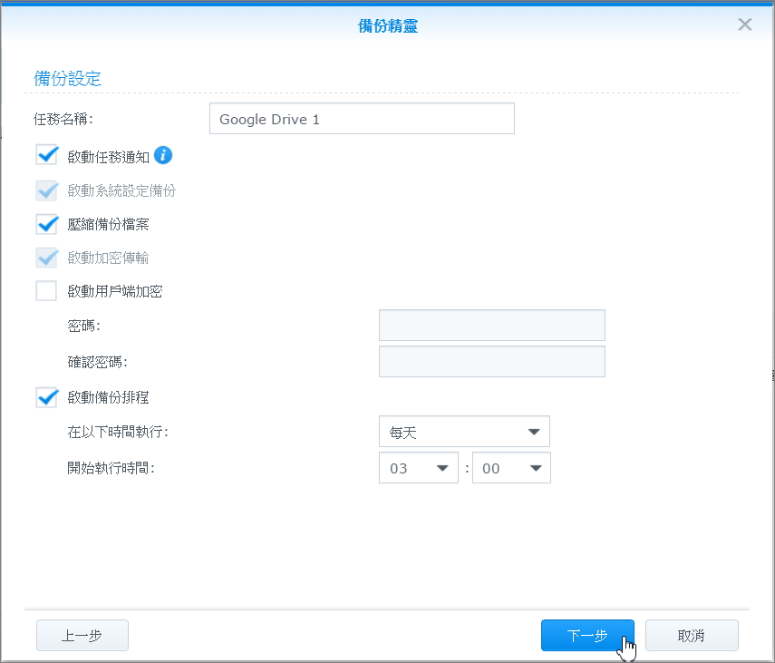
Task: Open the hour dropdown showing 03
Action: [x=419, y=468]
